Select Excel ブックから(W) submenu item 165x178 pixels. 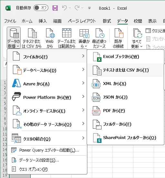(x=125, y=57)
